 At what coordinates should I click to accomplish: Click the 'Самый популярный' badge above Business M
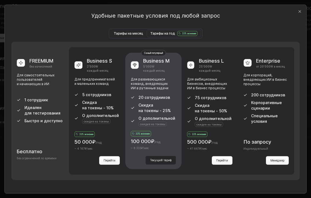[153, 53]
